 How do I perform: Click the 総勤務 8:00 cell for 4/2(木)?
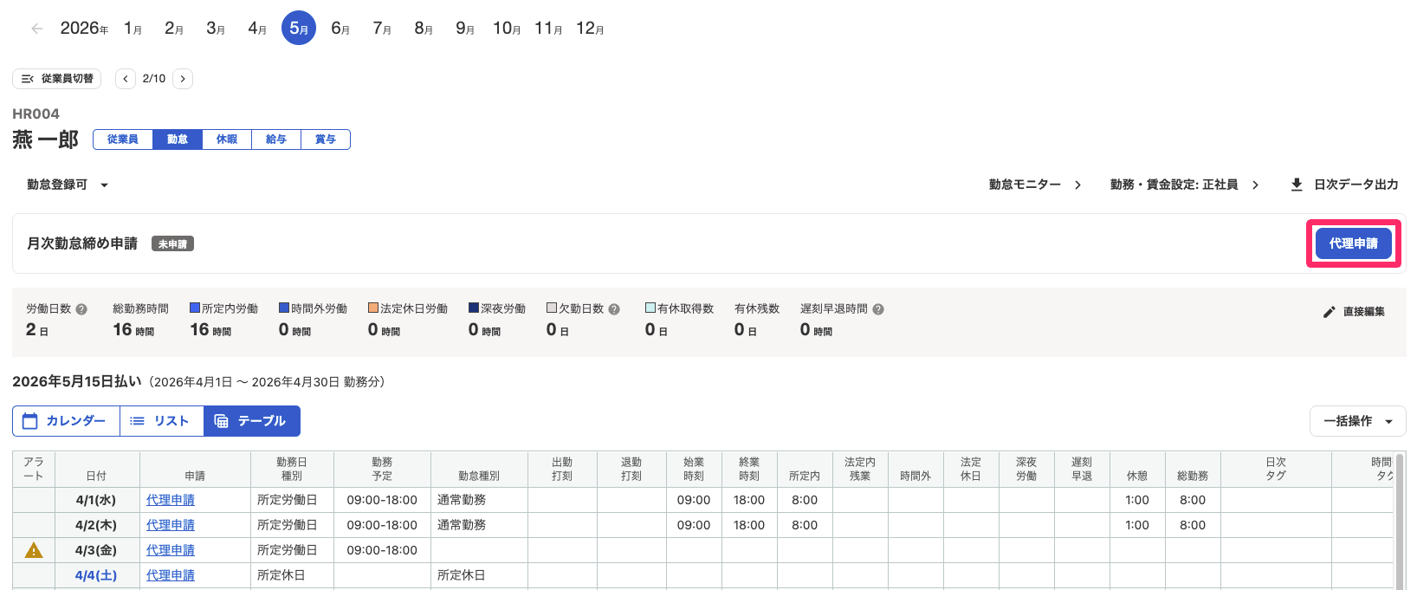[1193, 525]
